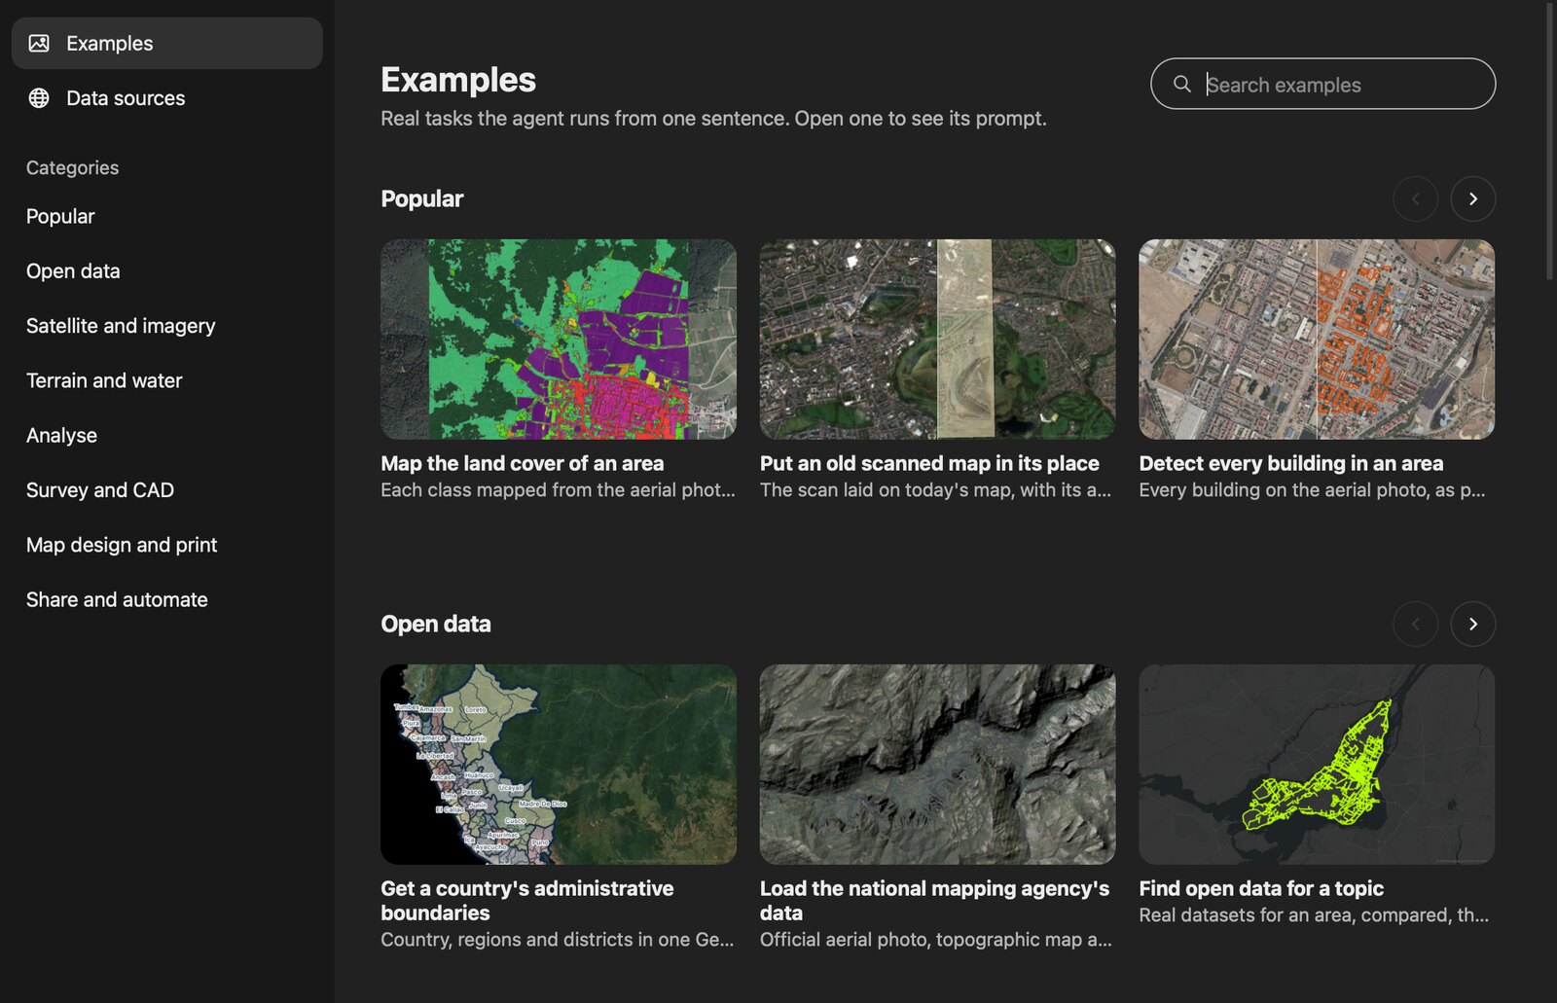This screenshot has height=1003, width=1557.
Task: Go back in the Open data carousel
Action: (x=1416, y=624)
